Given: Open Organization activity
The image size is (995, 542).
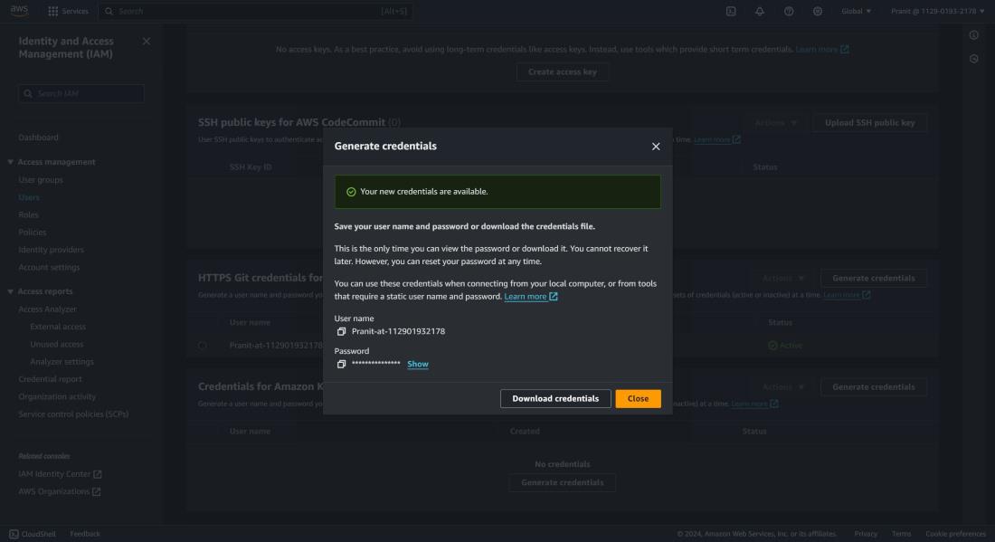Looking at the screenshot, I should click(x=57, y=396).
